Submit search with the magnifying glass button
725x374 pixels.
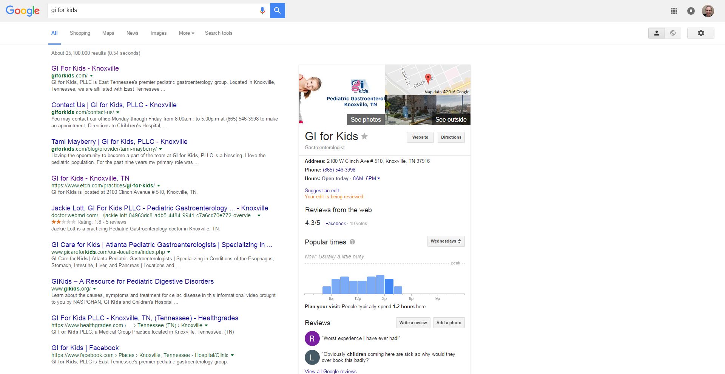tap(278, 11)
